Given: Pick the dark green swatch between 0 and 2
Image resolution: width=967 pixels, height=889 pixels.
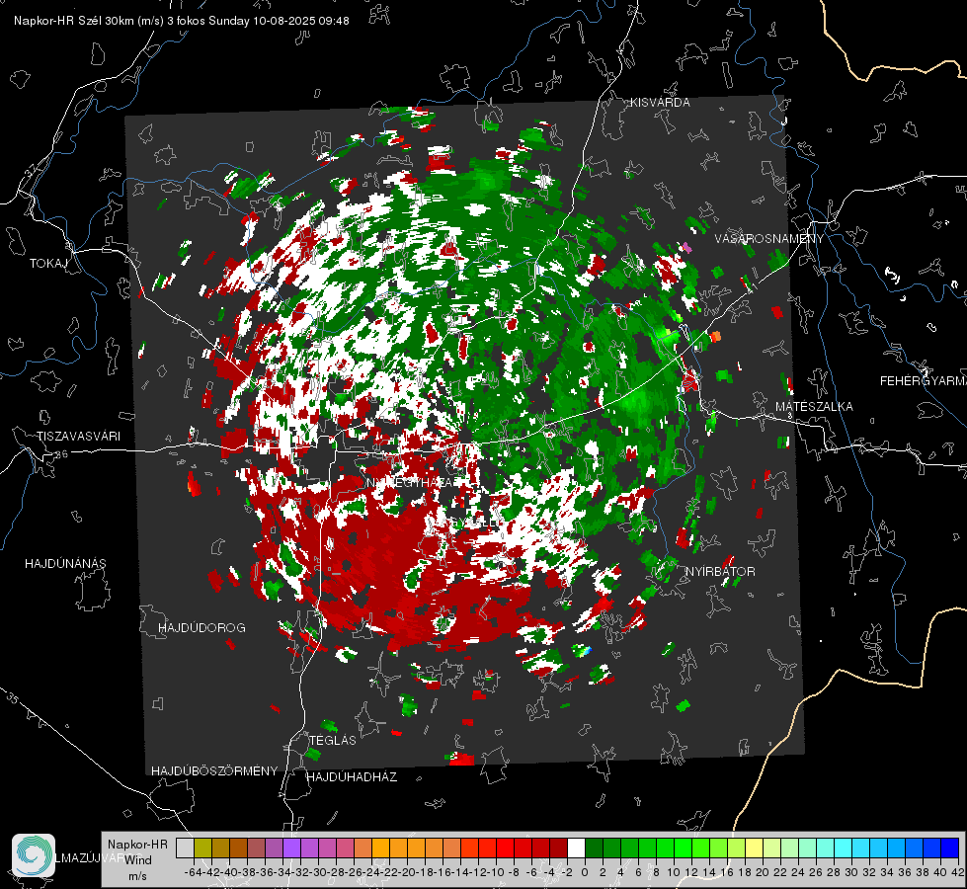Looking at the screenshot, I should (x=594, y=848).
